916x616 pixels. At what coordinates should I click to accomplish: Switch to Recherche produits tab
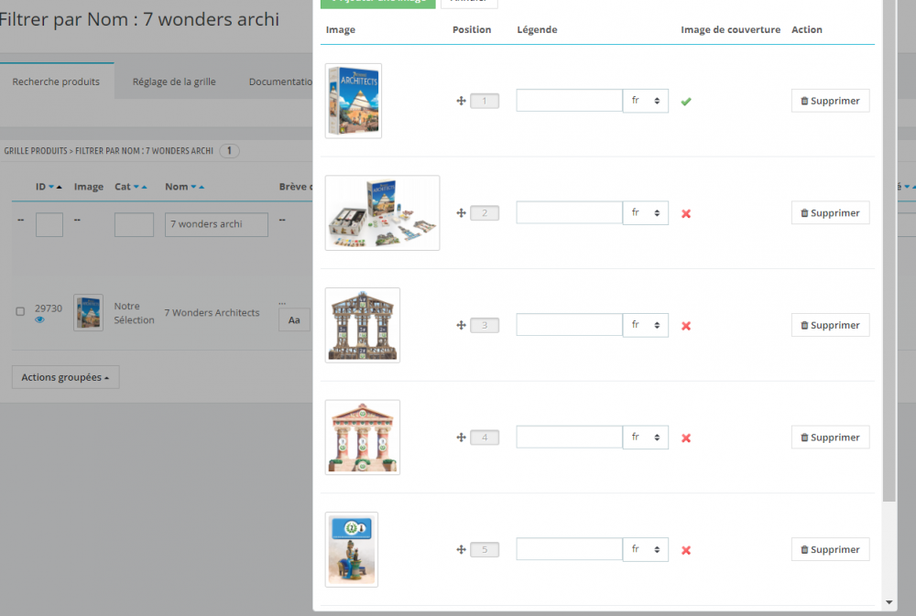tap(56, 81)
